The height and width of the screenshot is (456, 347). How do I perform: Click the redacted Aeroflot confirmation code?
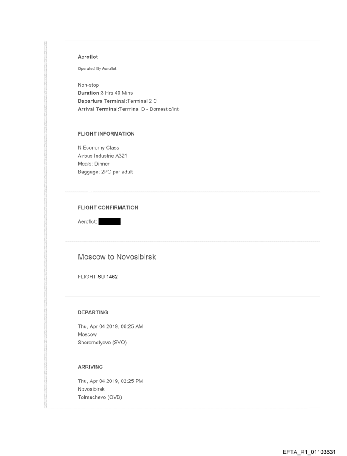[x=109, y=221]
